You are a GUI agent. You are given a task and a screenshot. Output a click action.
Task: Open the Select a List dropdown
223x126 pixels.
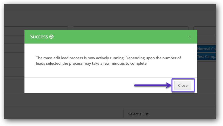(x=170, y=114)
